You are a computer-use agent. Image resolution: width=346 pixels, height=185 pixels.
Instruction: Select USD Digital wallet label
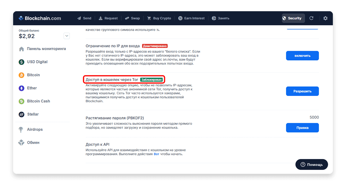coord(37,62)
